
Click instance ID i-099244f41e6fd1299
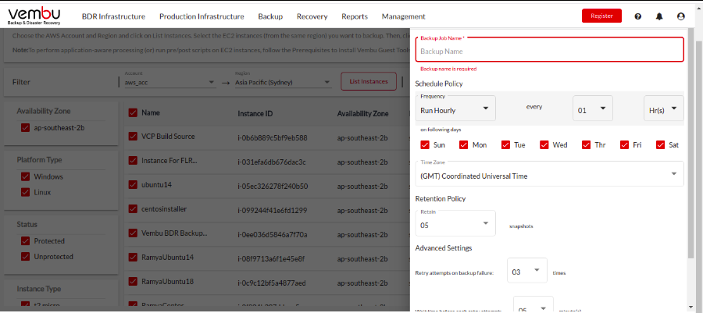[272, 211]
